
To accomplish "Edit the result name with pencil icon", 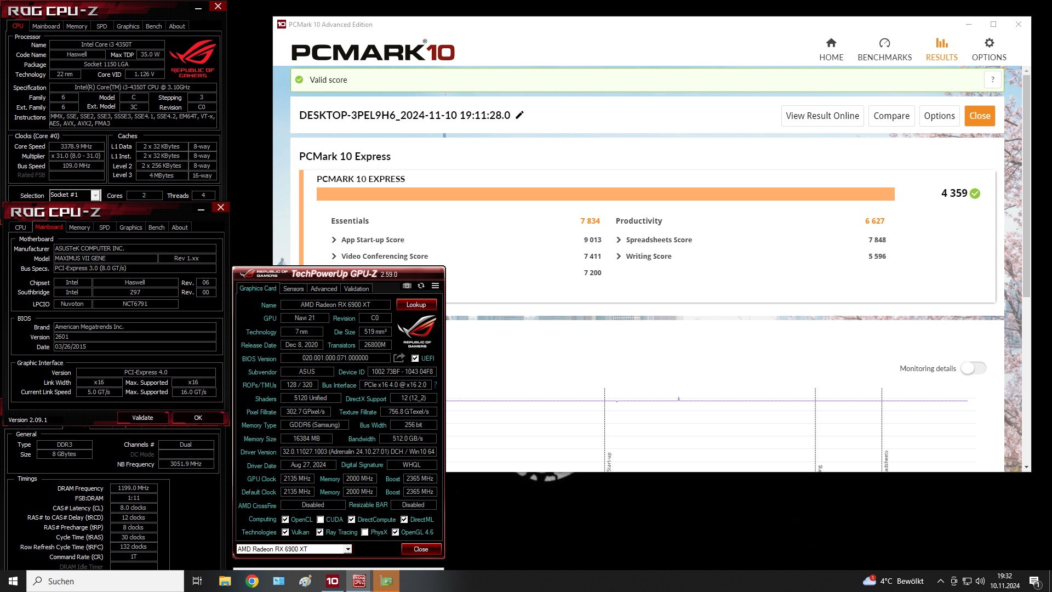I will pyautogui.click(x=520, y=115).
